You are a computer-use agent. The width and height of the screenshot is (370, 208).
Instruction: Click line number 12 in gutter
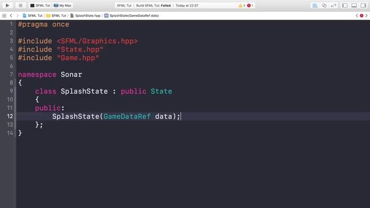tap(10, 116)
